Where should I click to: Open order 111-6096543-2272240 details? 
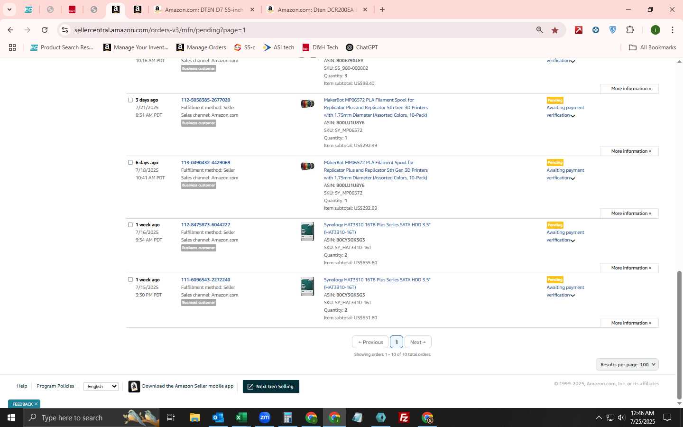coord(205,280)
